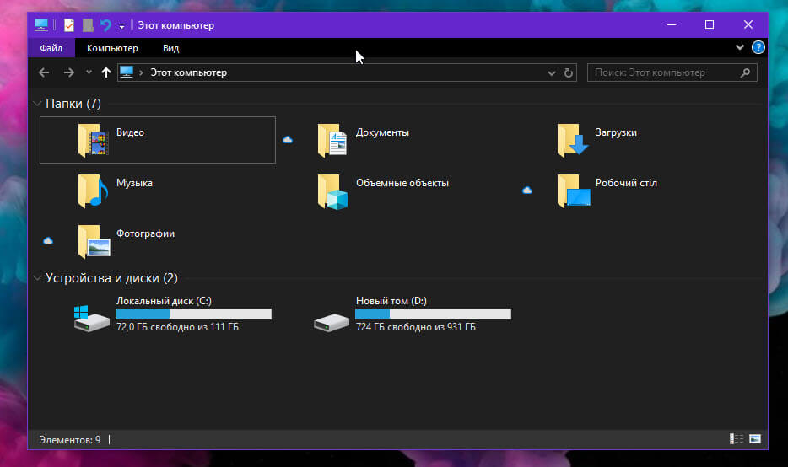This screenshot has width=788, height=467.
Task: Click the computer icon in the address bar
Action: point(127,72)
